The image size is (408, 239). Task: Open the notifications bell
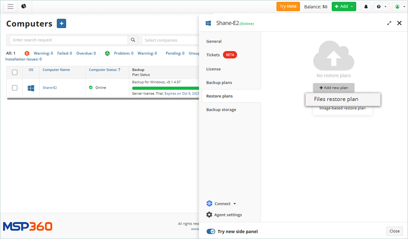pos(366,7)
